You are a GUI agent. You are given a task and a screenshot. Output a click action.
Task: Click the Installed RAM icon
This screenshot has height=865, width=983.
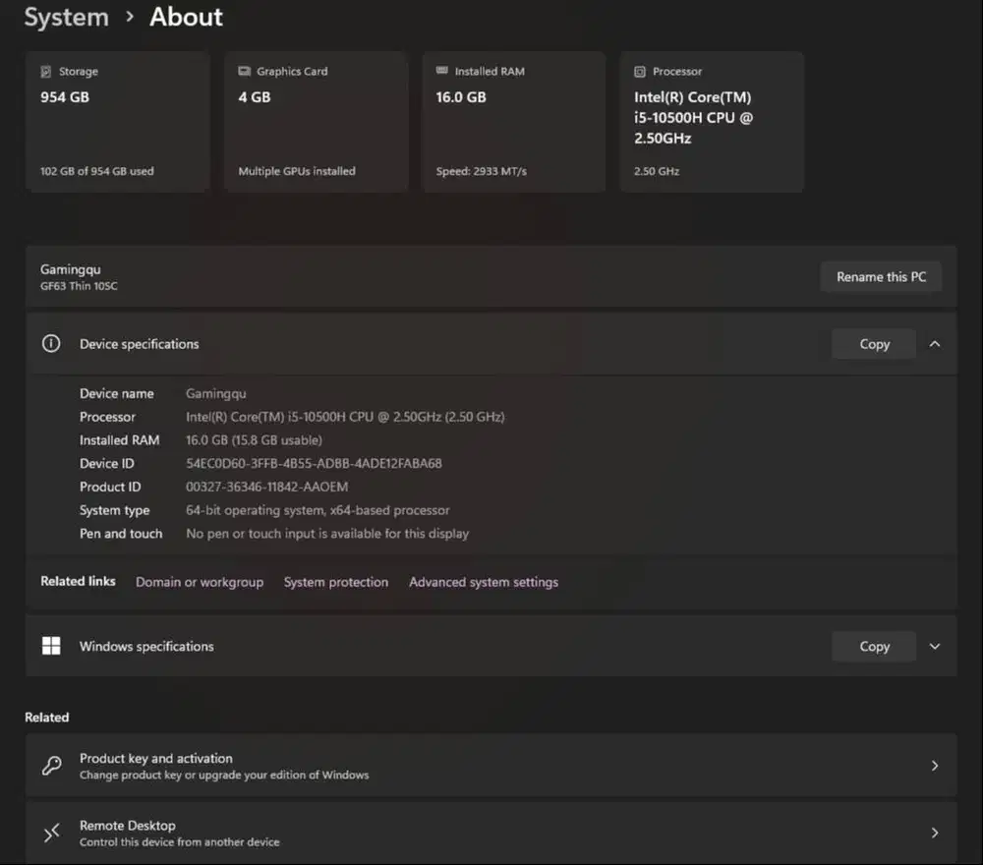coord(441,72)
